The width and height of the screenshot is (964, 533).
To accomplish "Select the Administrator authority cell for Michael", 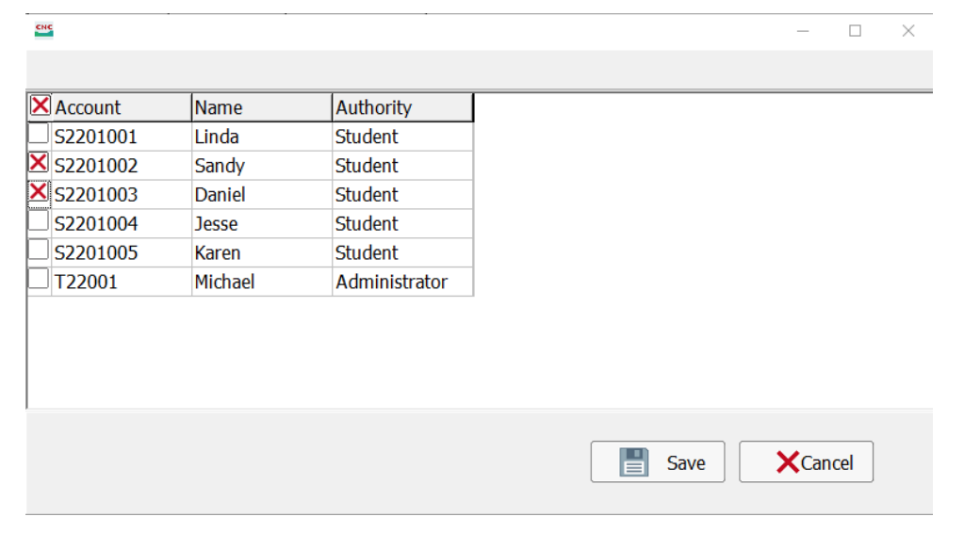I will tap(402, 282).
